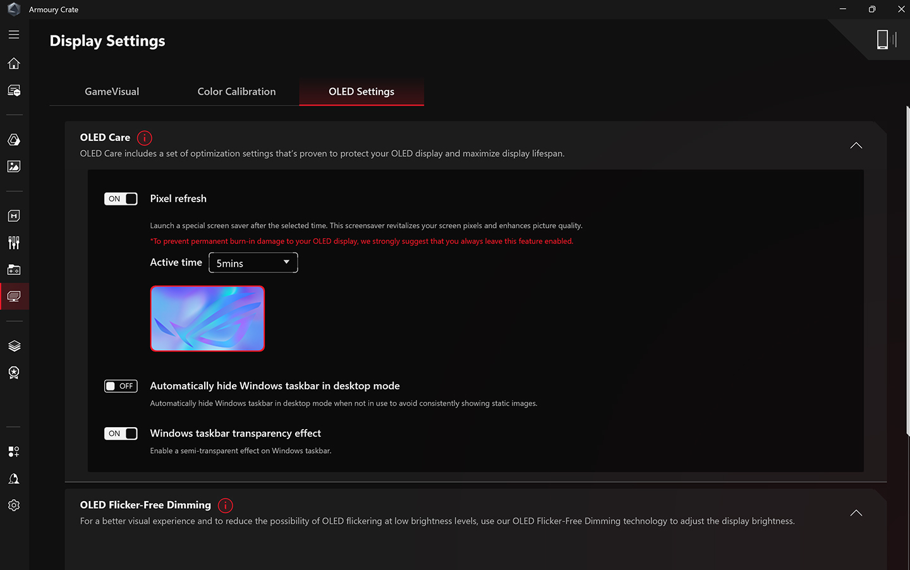The image size is (910, 570).
Task: Open the performance tuning sliders icon
Action: tap(13, 242)
